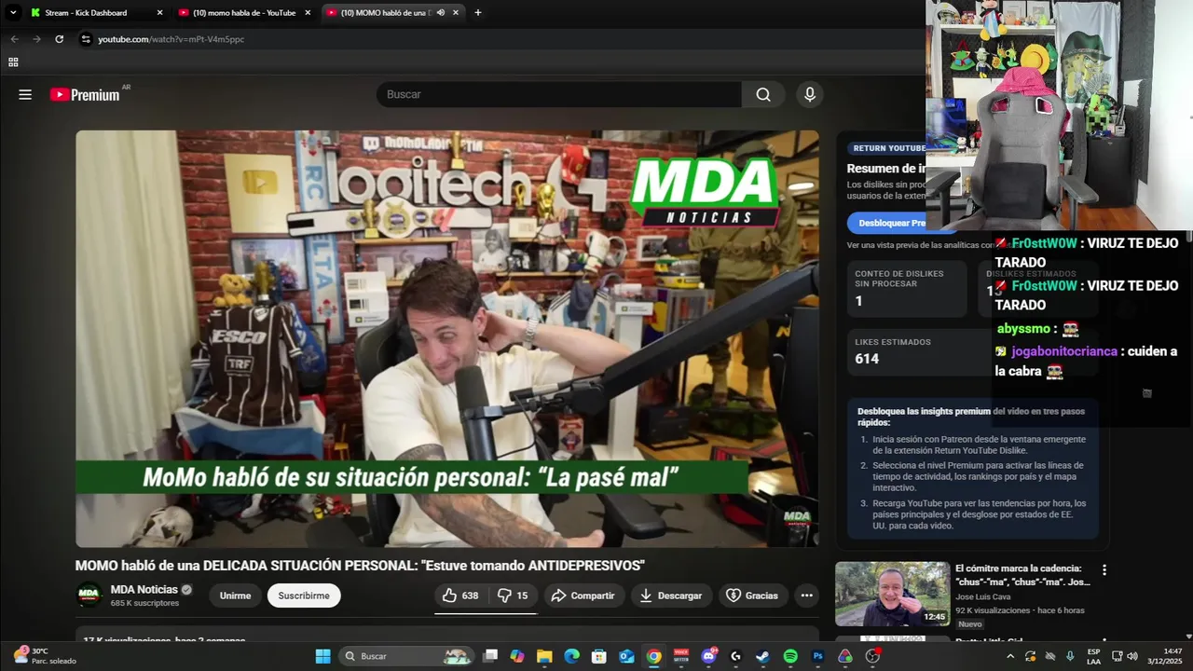The height and width of the screenshot is (671, 1193).
Task: Switch to Google Chrome on the taskbar
Action: (x=654, y=656)
